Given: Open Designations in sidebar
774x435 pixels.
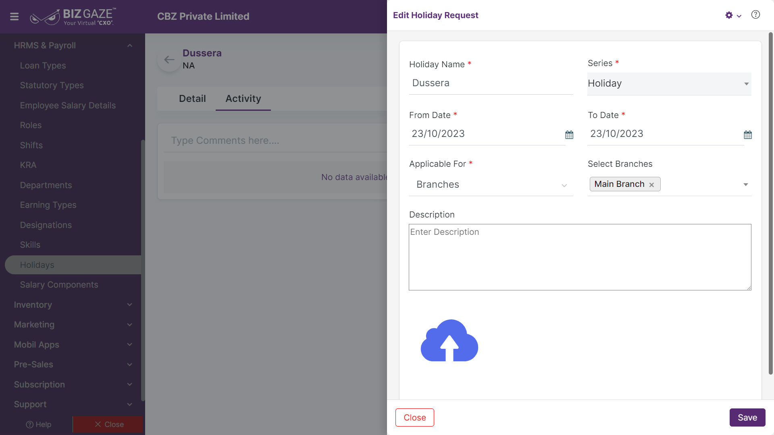Looking at the screenshot, I should coord(46,225).
